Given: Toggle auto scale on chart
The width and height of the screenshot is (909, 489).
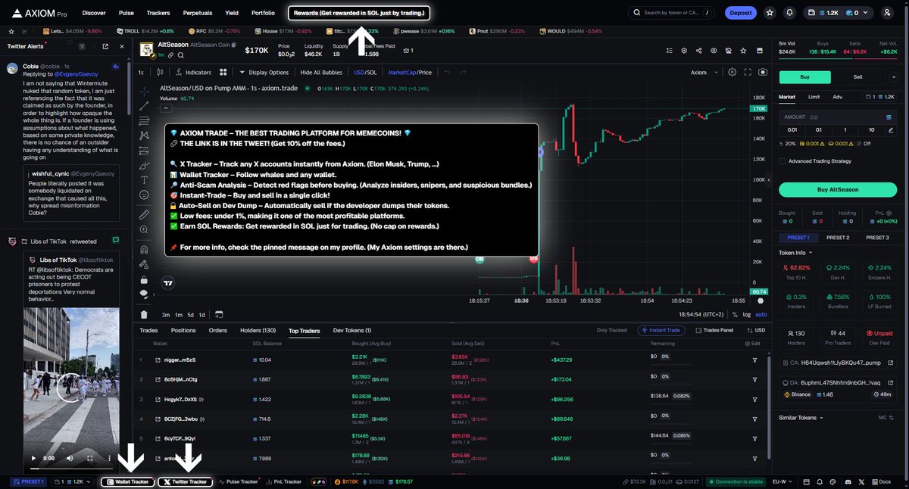Looking at the screenshot, I should (761, 315).
